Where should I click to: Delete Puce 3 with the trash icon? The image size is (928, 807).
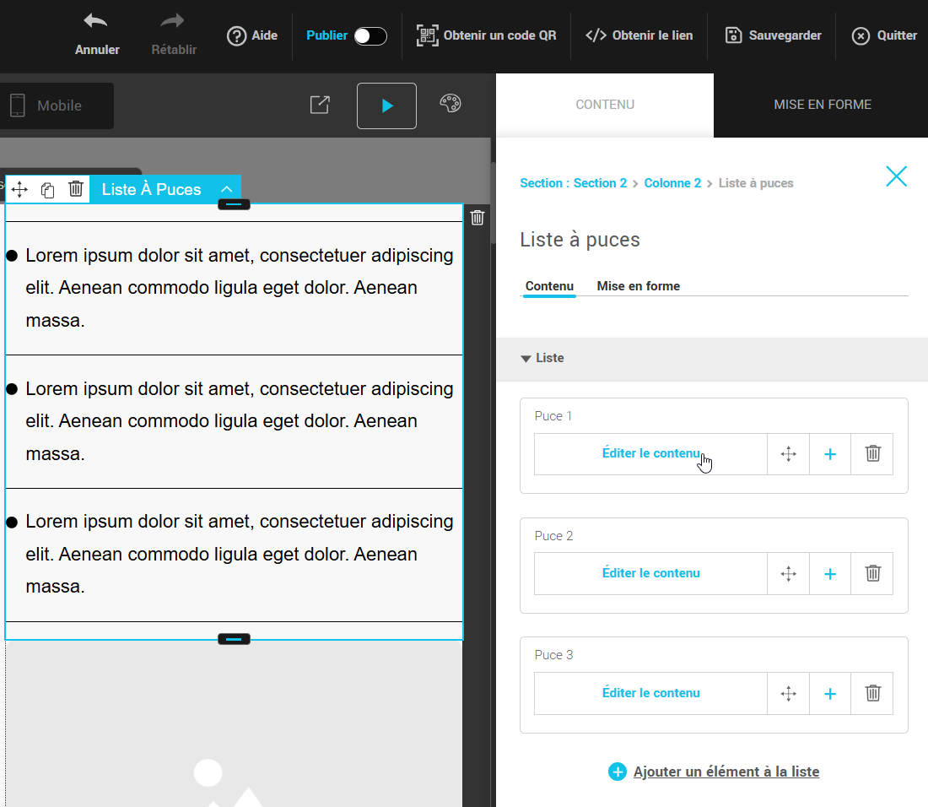873,694
